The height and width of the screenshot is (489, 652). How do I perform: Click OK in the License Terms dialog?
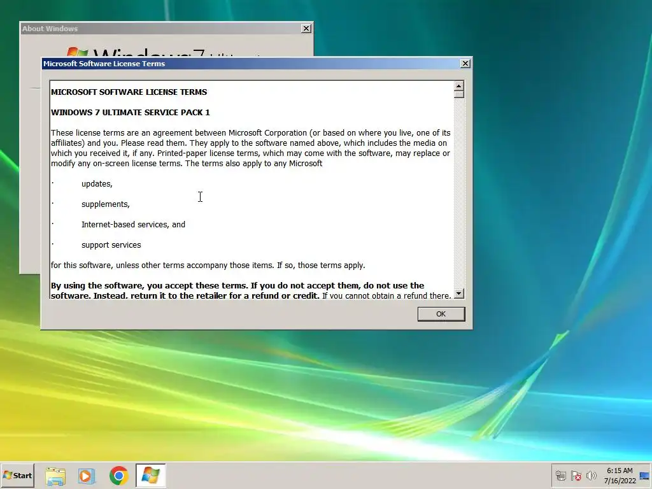441,314
